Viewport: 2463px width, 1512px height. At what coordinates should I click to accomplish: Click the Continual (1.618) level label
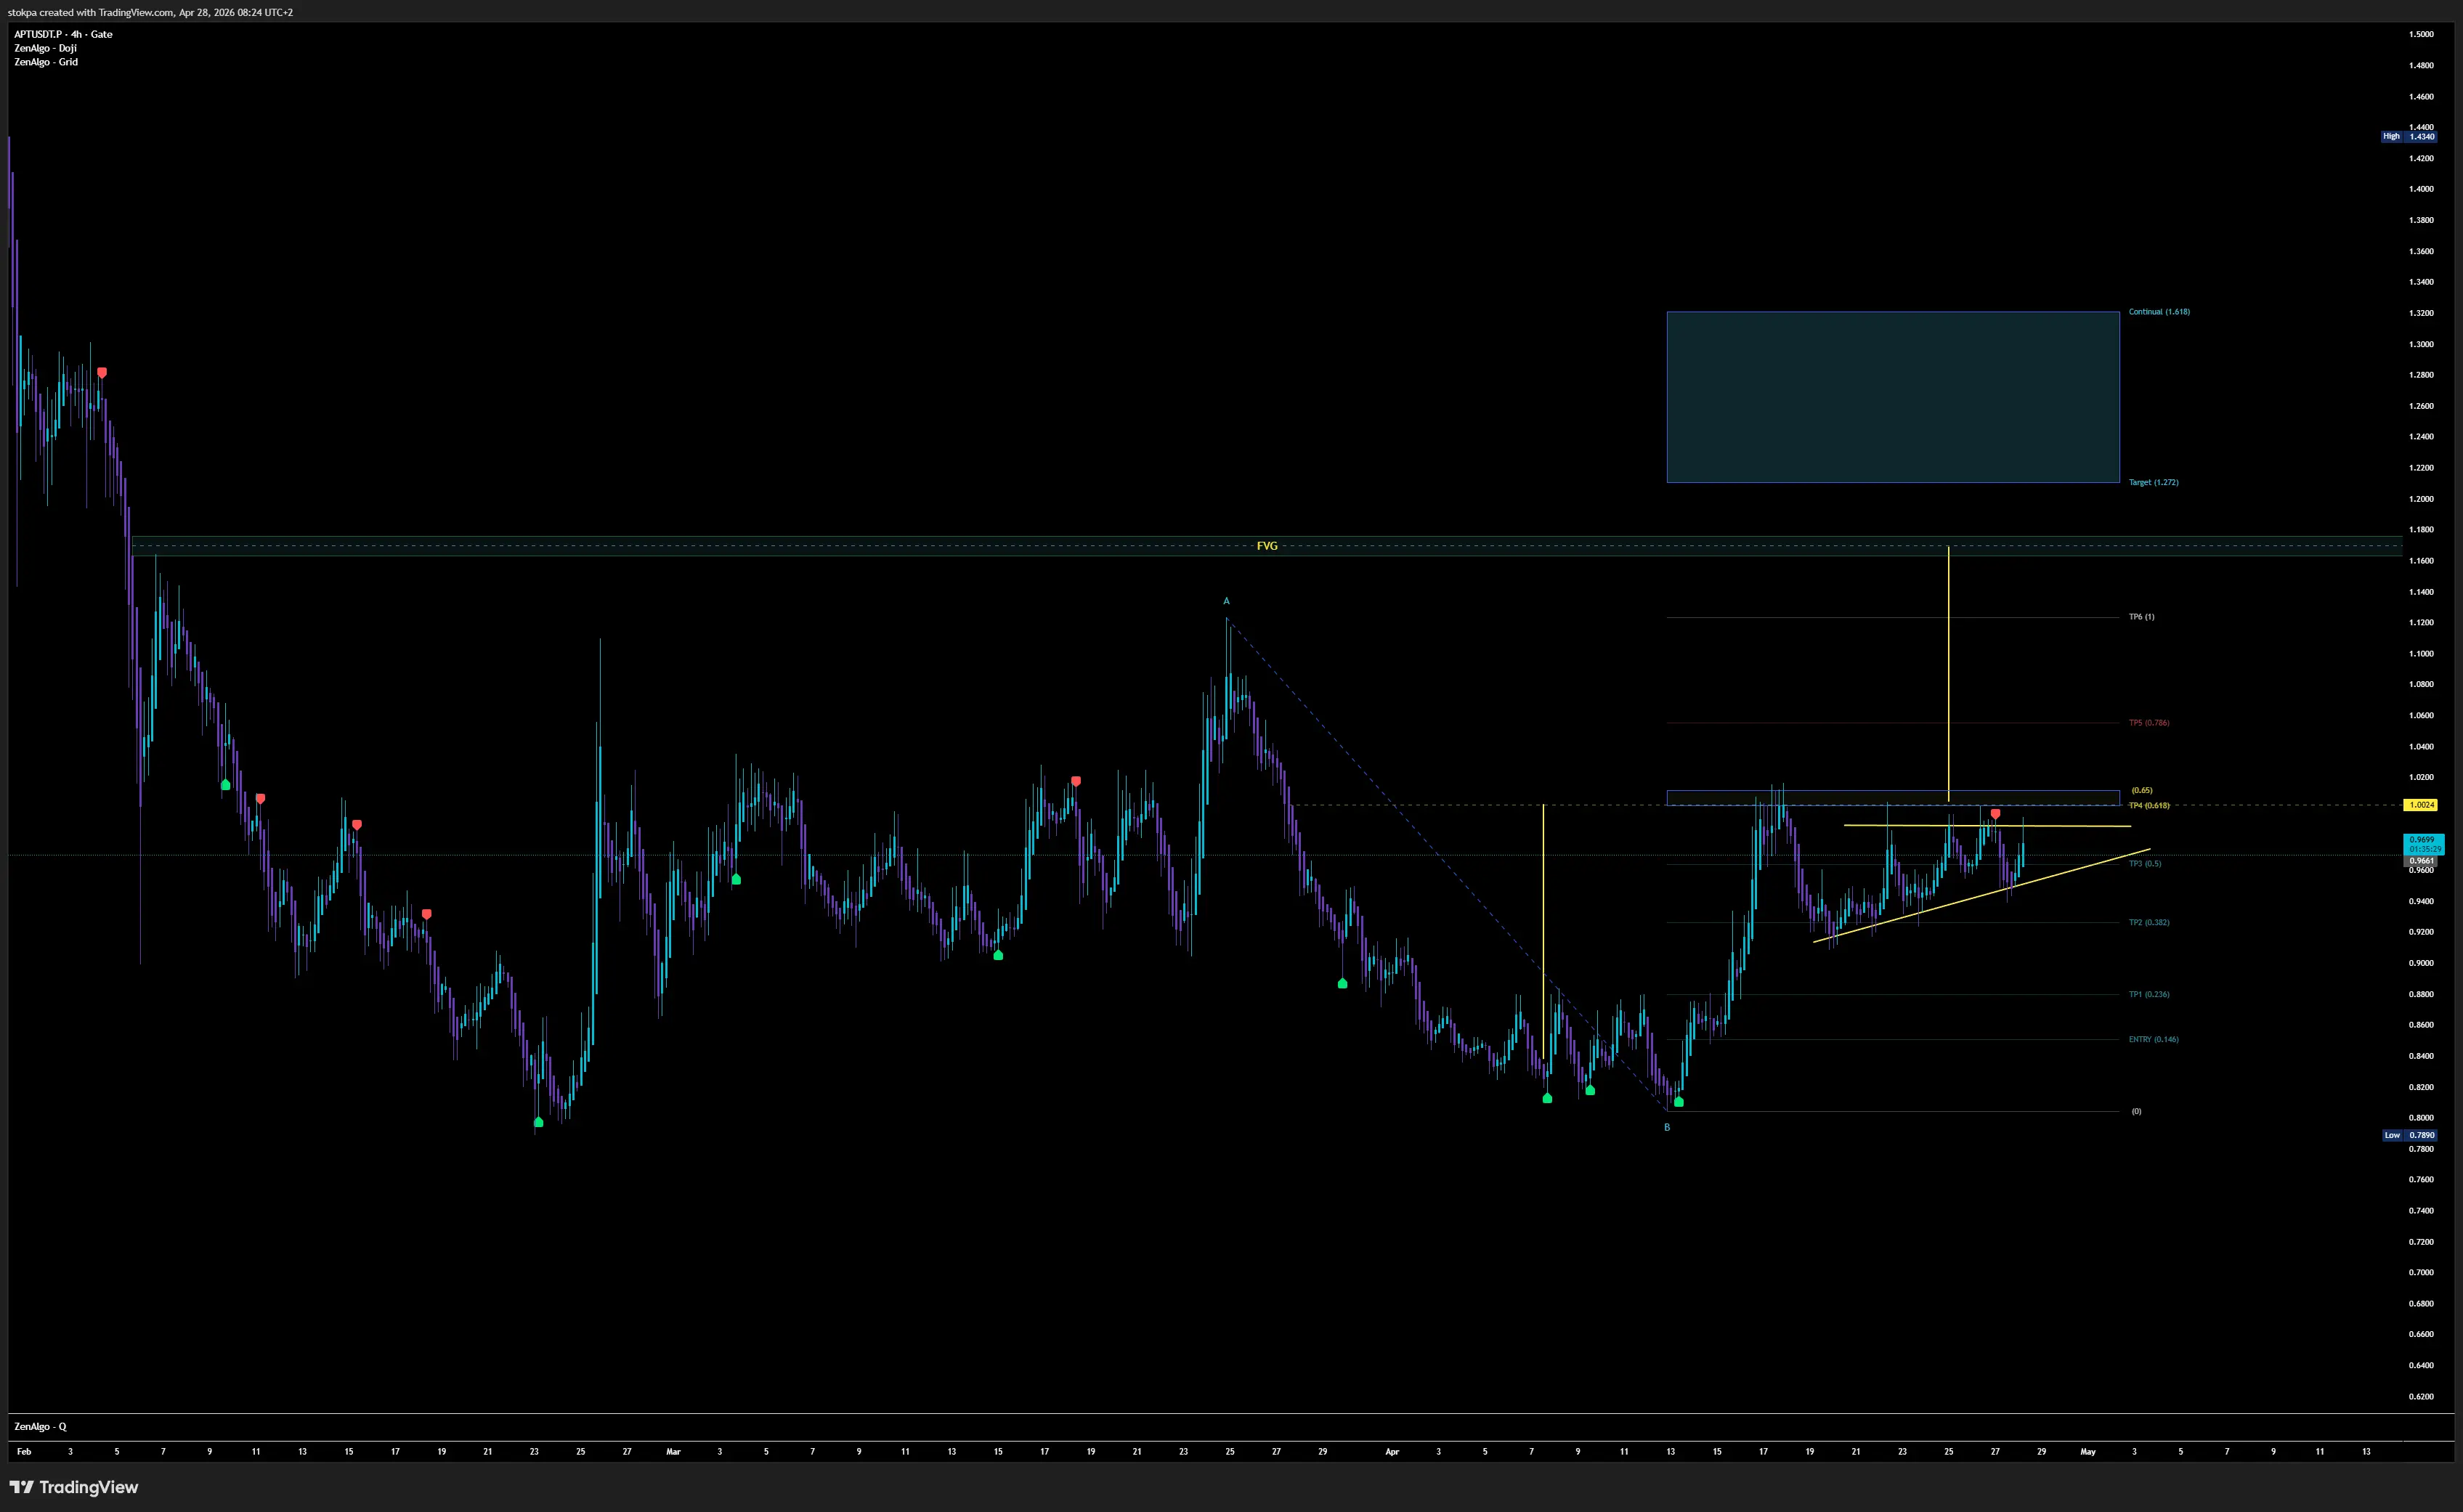[2159, 312]
